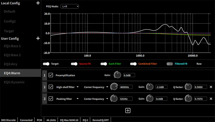215x122 pixels.
Task: Click row number 2 handle
Action: (44, 87)
